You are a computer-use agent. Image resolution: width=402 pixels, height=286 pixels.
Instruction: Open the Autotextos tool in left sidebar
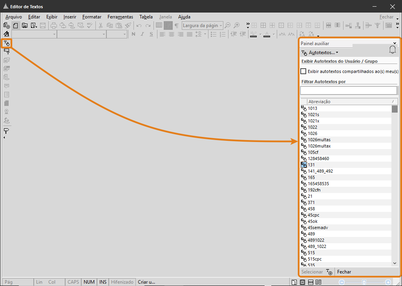point(7,43)
